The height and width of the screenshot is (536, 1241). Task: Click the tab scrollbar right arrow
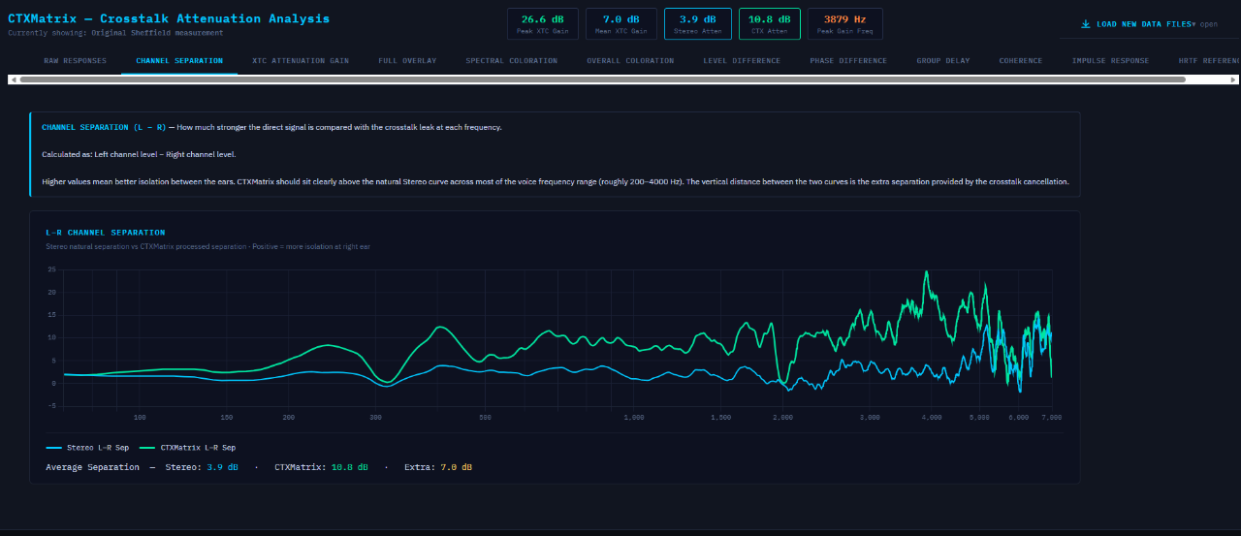1235,79
